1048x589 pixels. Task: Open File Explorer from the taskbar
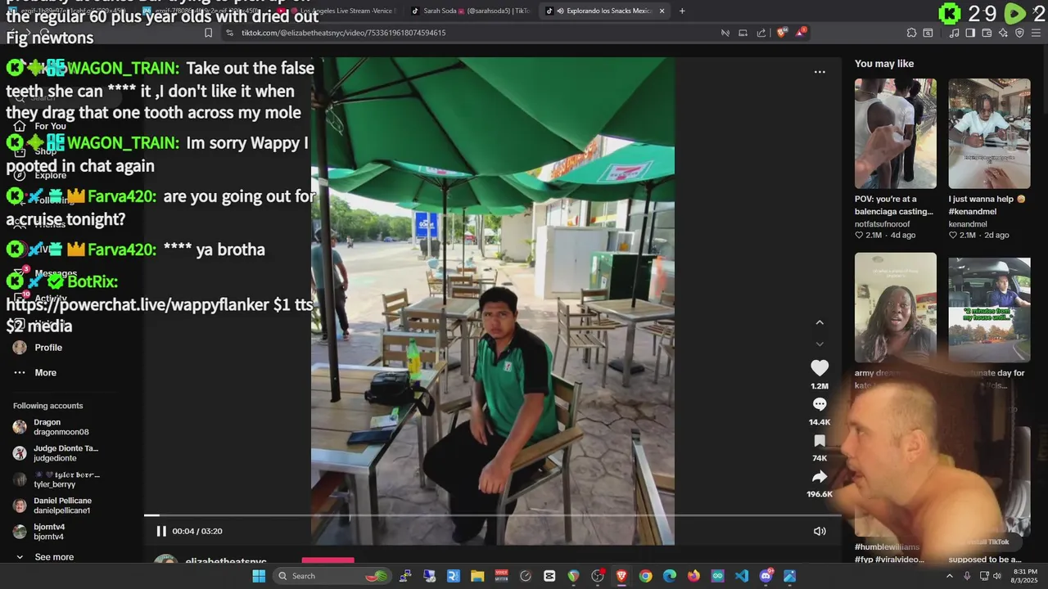[477, 576]
